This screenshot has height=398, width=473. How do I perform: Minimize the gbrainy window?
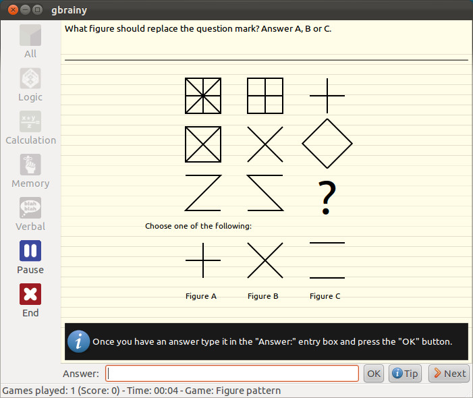[x=26, y=10]
